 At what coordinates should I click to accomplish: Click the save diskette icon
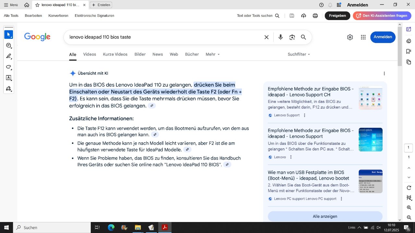pos(292,16)
